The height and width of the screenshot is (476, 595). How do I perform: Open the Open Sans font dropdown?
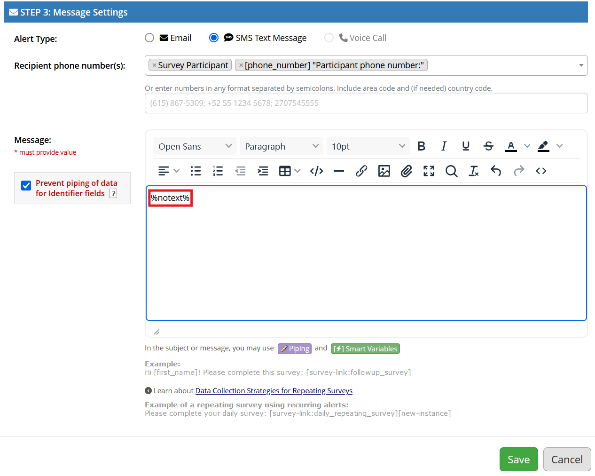click(x=195, y=146)
